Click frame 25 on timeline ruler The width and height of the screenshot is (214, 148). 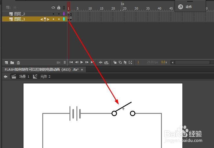[125, 8]
